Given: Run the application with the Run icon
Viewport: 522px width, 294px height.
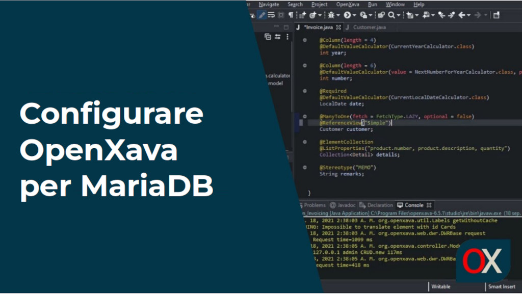Looking at the screenshot, I should pos(347,15).
